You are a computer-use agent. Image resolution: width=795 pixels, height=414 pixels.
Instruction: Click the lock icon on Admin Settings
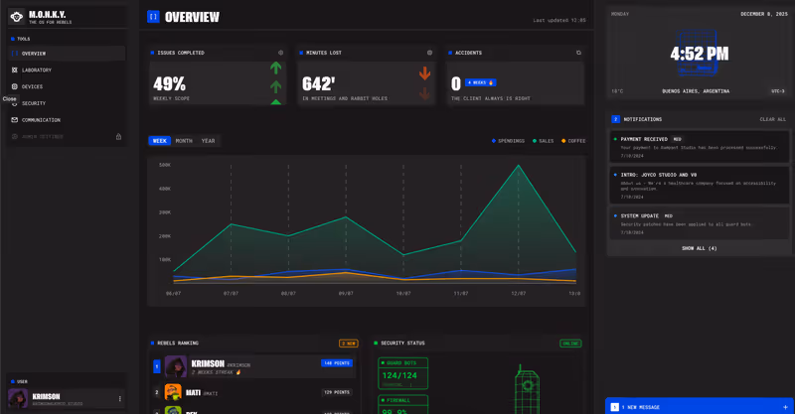(118, 136)
